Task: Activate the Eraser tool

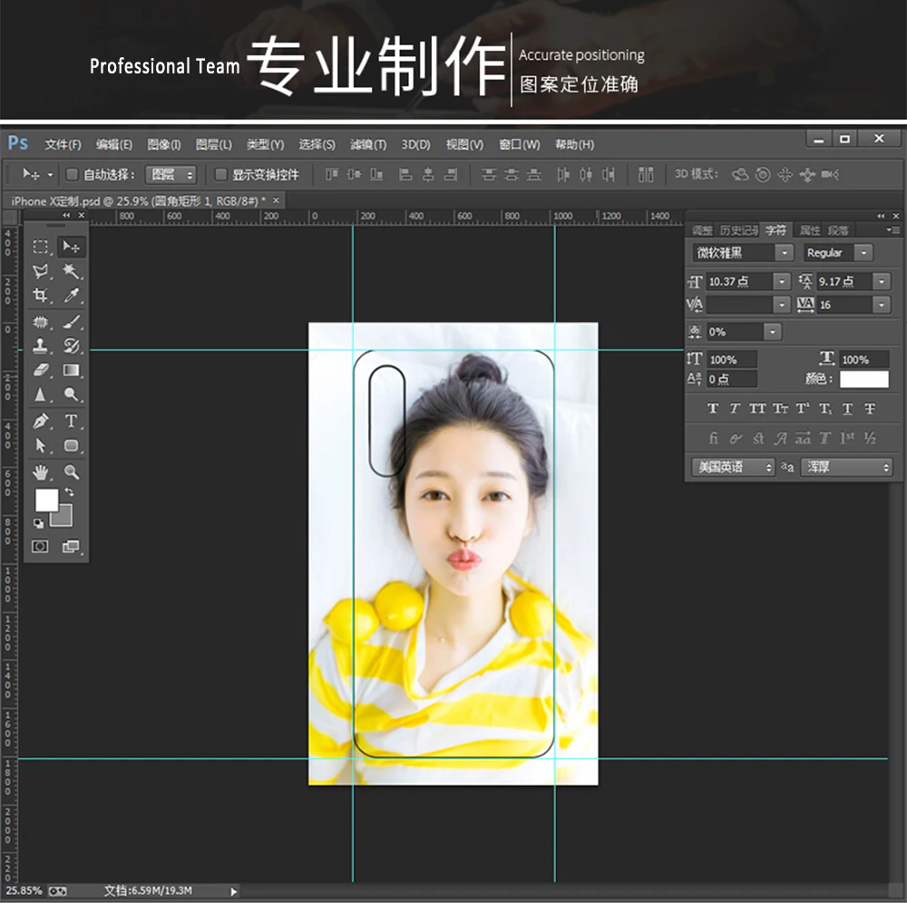Action: click(x=41, y=370)
